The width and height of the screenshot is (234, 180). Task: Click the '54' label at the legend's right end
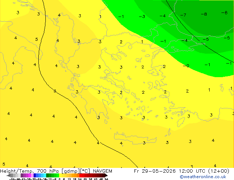click(106, 179)
